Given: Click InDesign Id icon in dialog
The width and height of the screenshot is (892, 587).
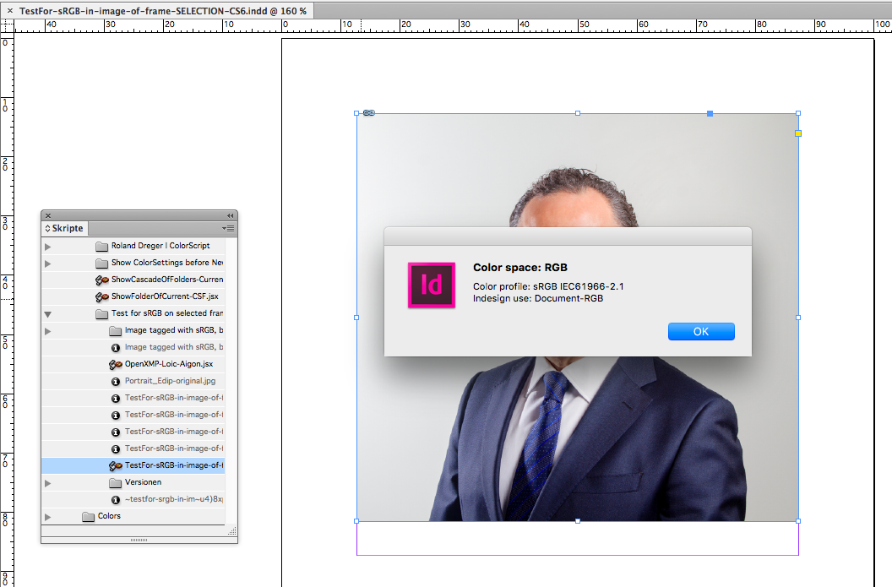Looking at the screenshot, I should pos(432,285).
